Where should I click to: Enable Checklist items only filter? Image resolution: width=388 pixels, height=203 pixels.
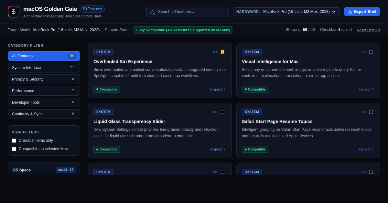pos(14,140)
